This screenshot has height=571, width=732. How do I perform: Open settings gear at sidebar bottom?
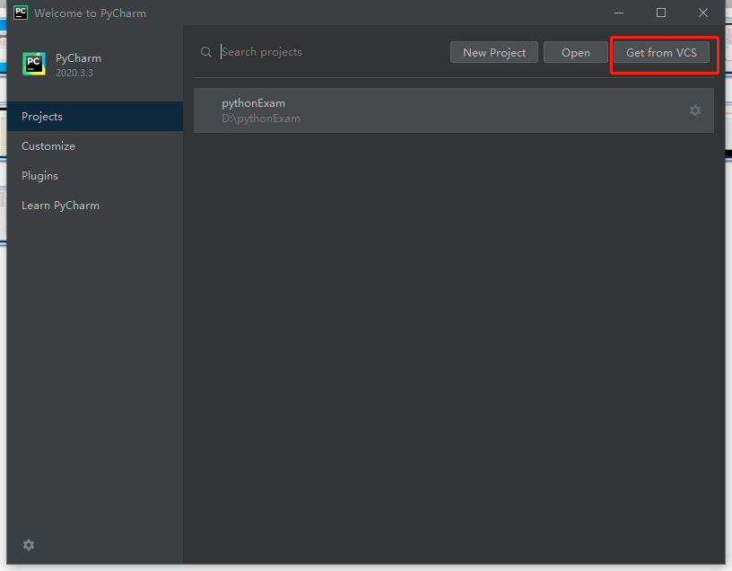(x=29, y=545)
